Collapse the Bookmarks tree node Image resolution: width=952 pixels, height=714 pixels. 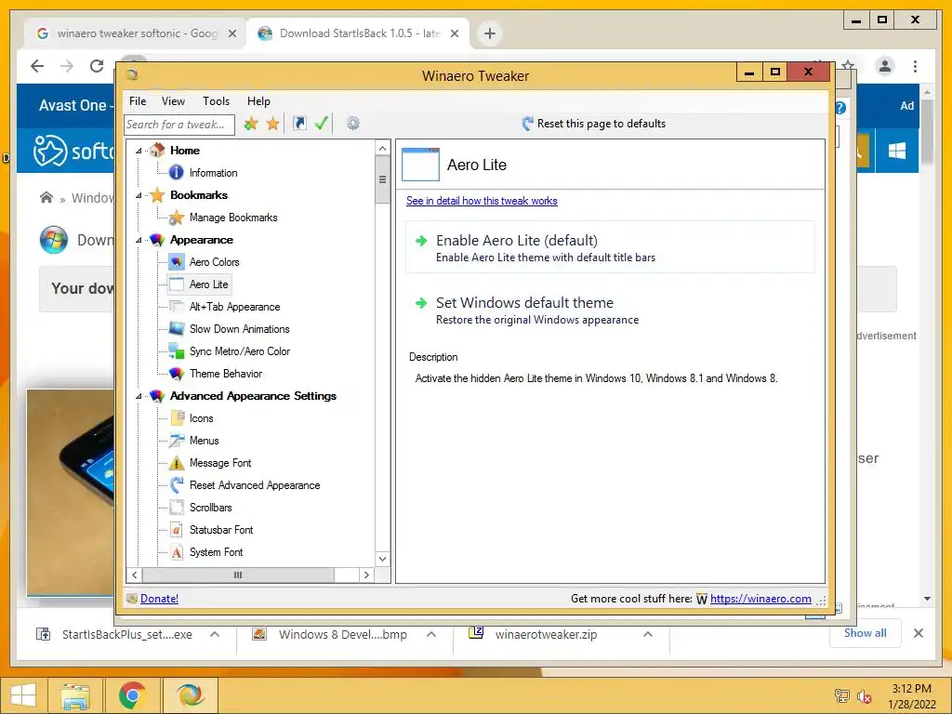(139, 195)
